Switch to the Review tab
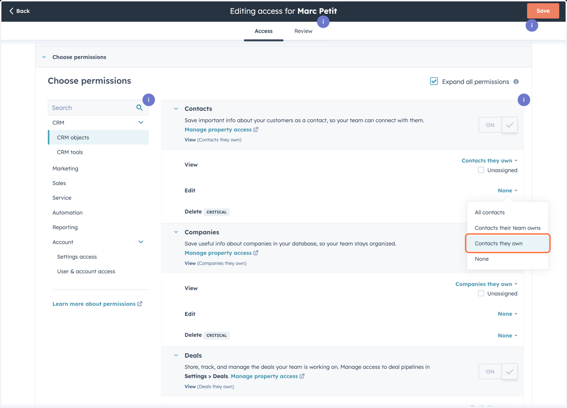 point(303,31)
